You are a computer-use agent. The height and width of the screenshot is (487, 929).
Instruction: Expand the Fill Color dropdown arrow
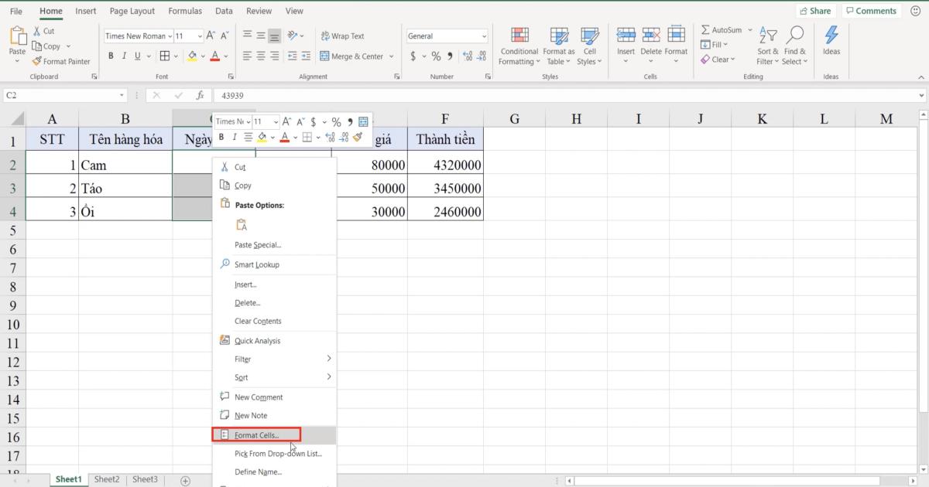coord(202,56)
